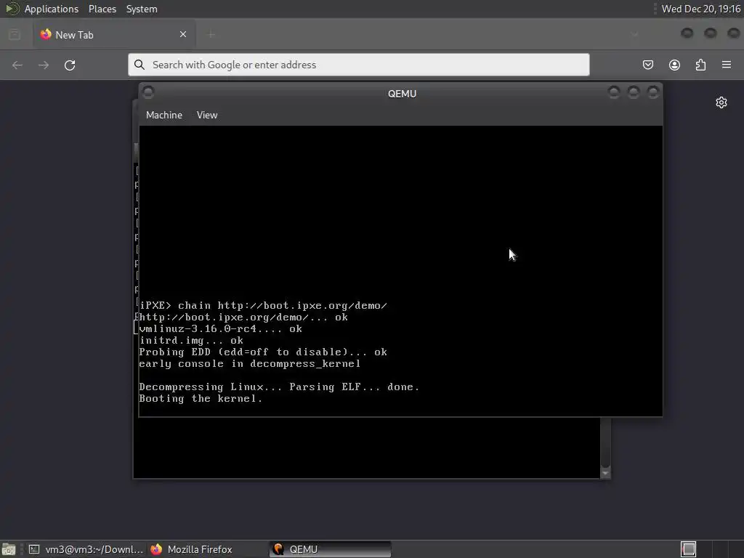Click the QEMU window menu button in title bar
This screenshot has height=558, width=744.
pyautogui.click(x=148, y=92)
